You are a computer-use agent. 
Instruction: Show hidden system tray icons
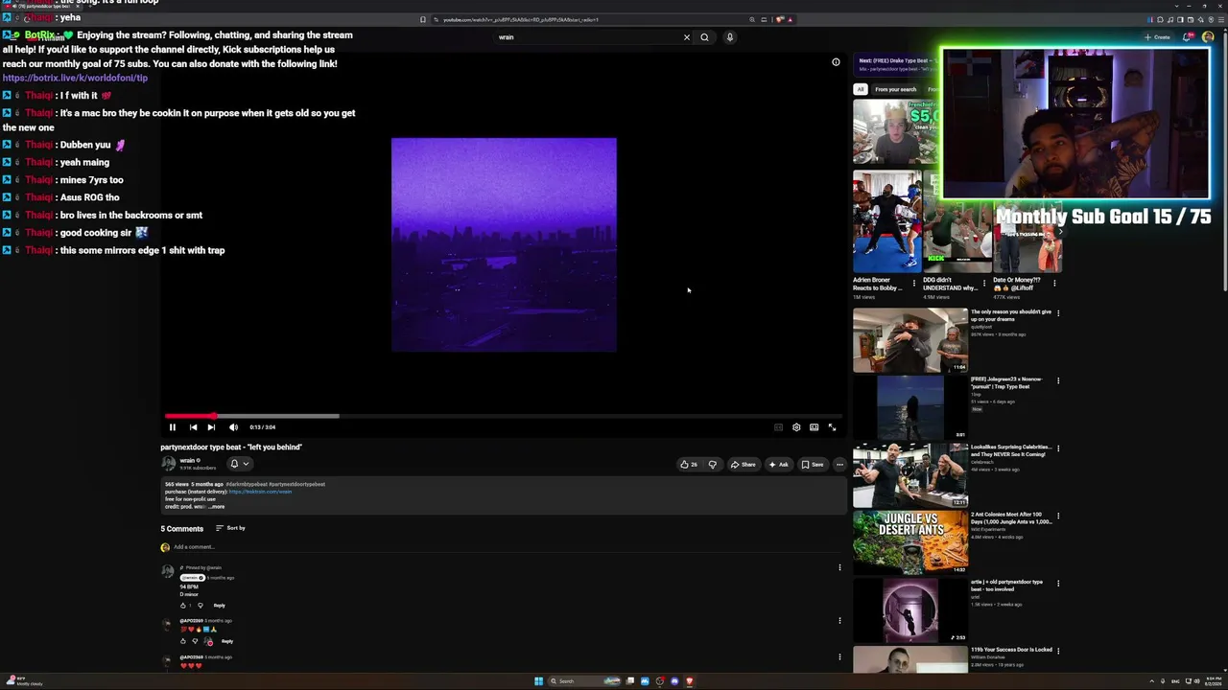pos(1151,681)
